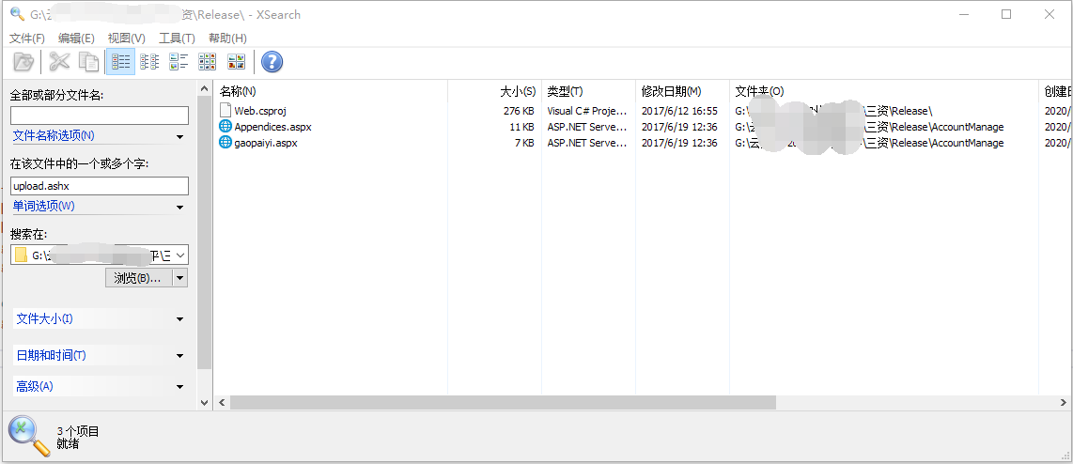Focus the 全部或部分文件名 input box

(x=100, y=115)
